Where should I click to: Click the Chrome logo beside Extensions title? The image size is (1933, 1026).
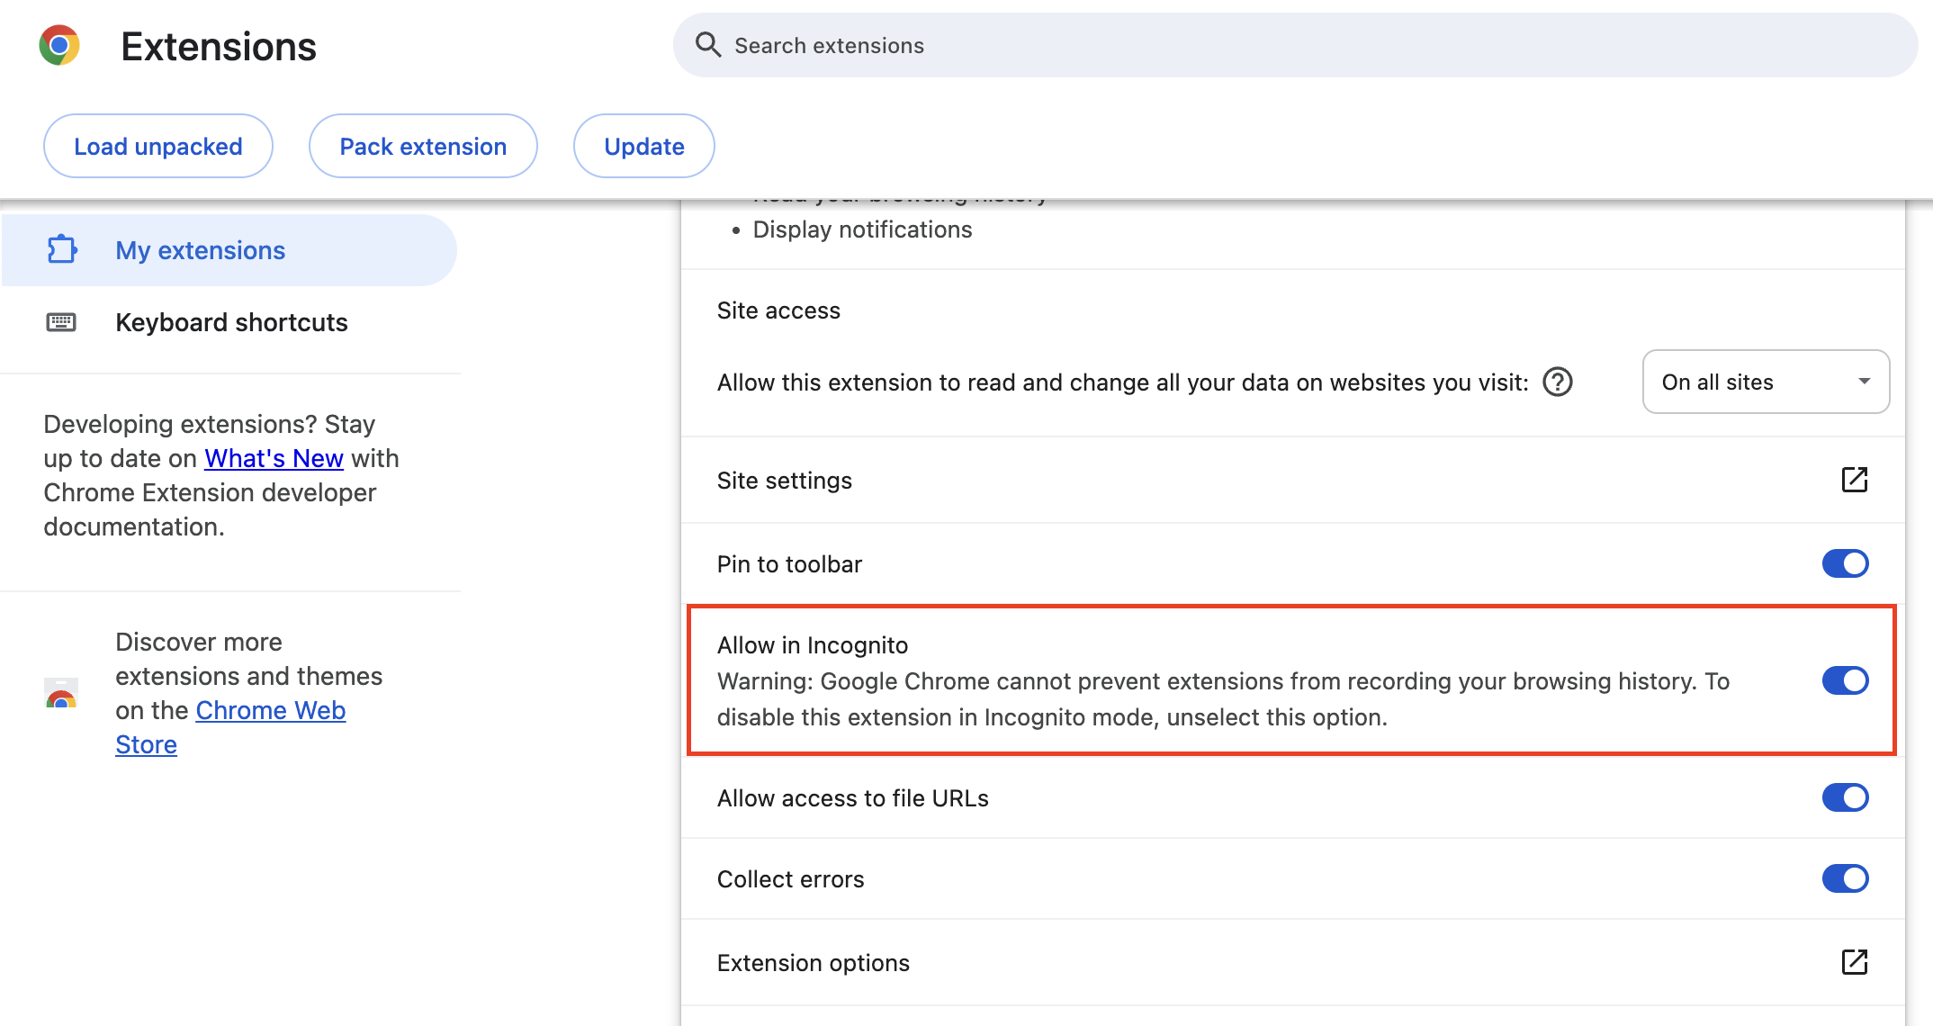pyautogui.click(x=59, y=44)
